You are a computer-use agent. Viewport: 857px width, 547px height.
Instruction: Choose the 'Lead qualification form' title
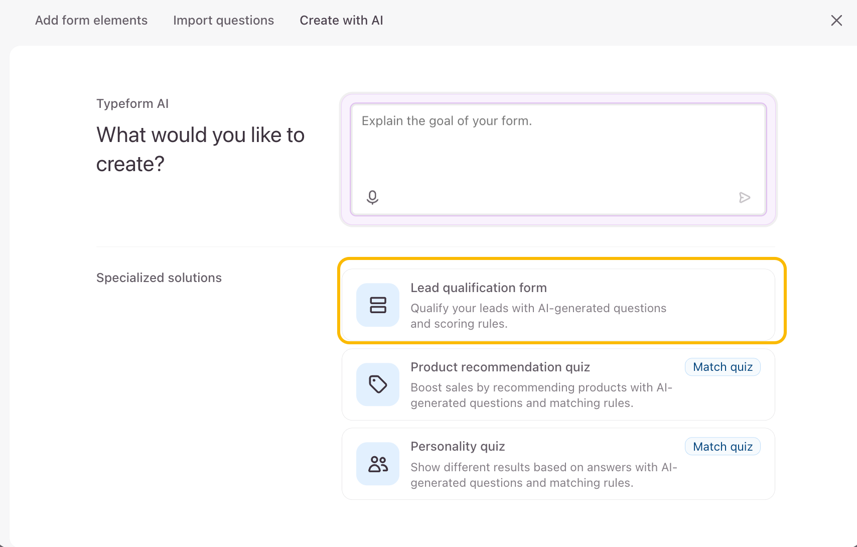point(478,288)
